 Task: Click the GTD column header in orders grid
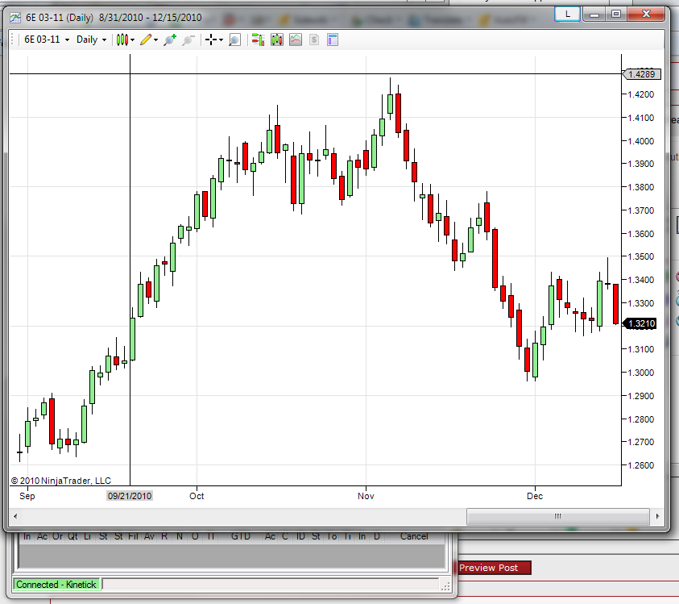coord(241,536)
